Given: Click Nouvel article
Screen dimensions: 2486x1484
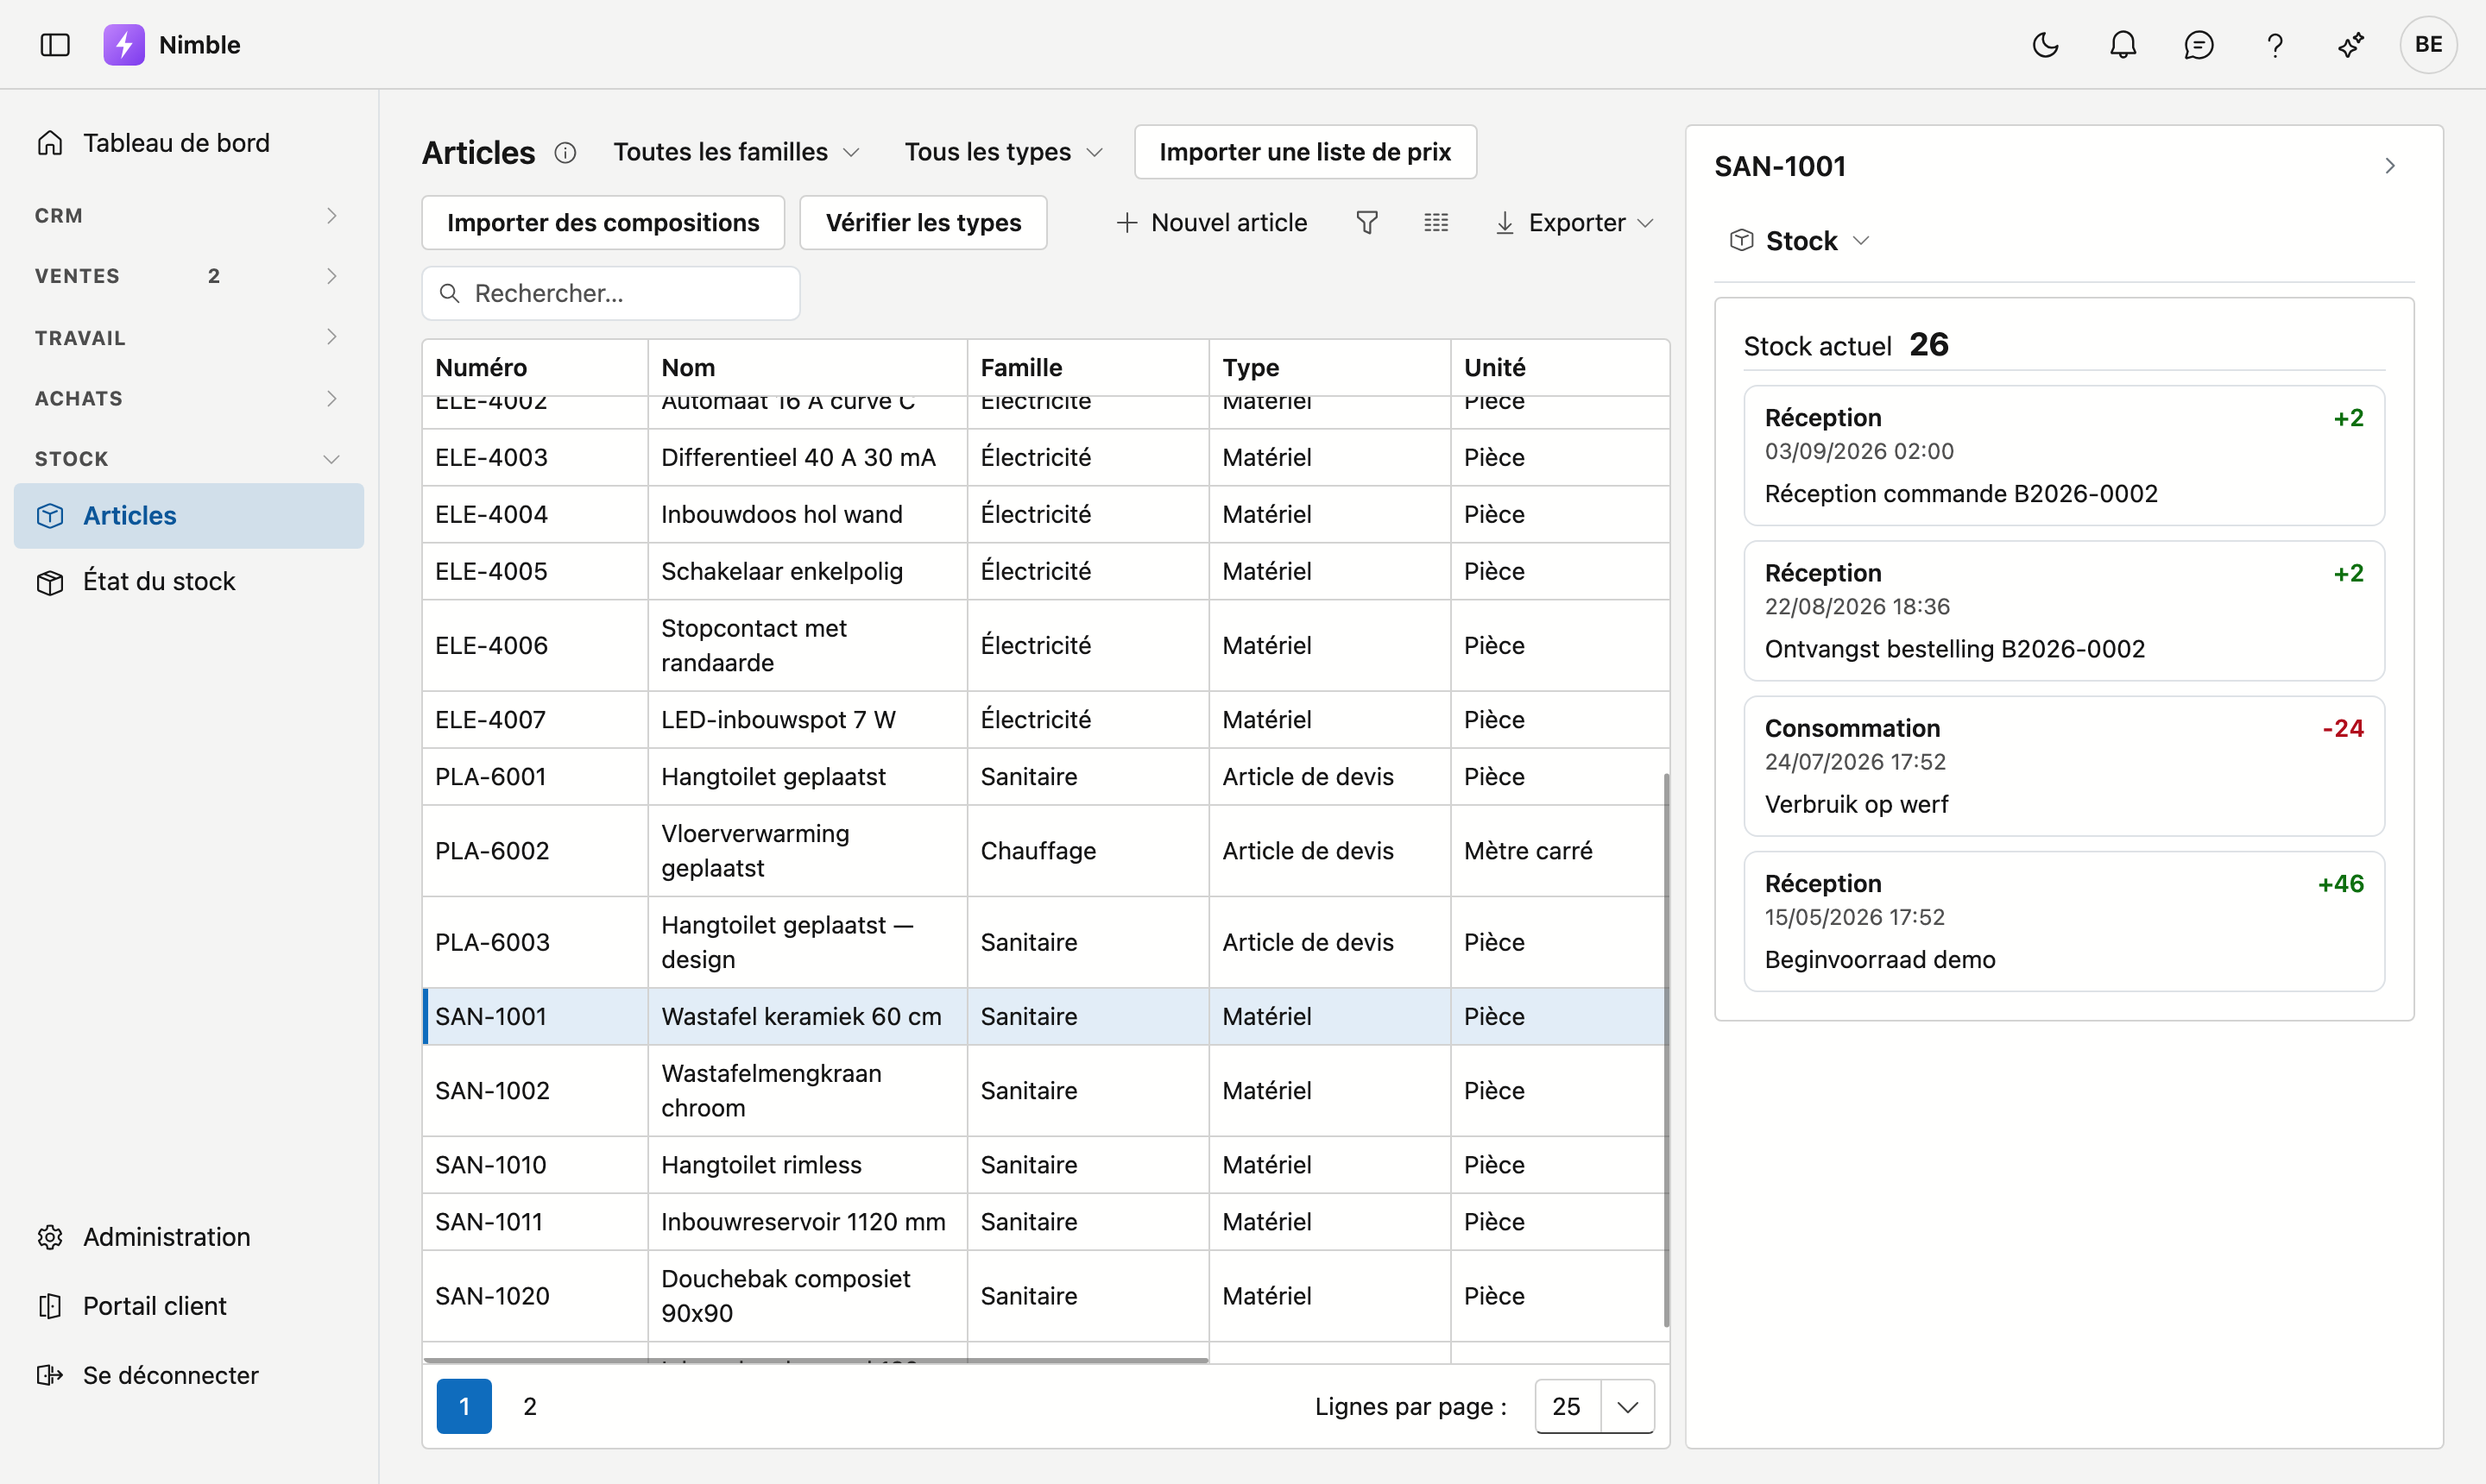Looking at the screenshot, I should (x=1211, y=222).
